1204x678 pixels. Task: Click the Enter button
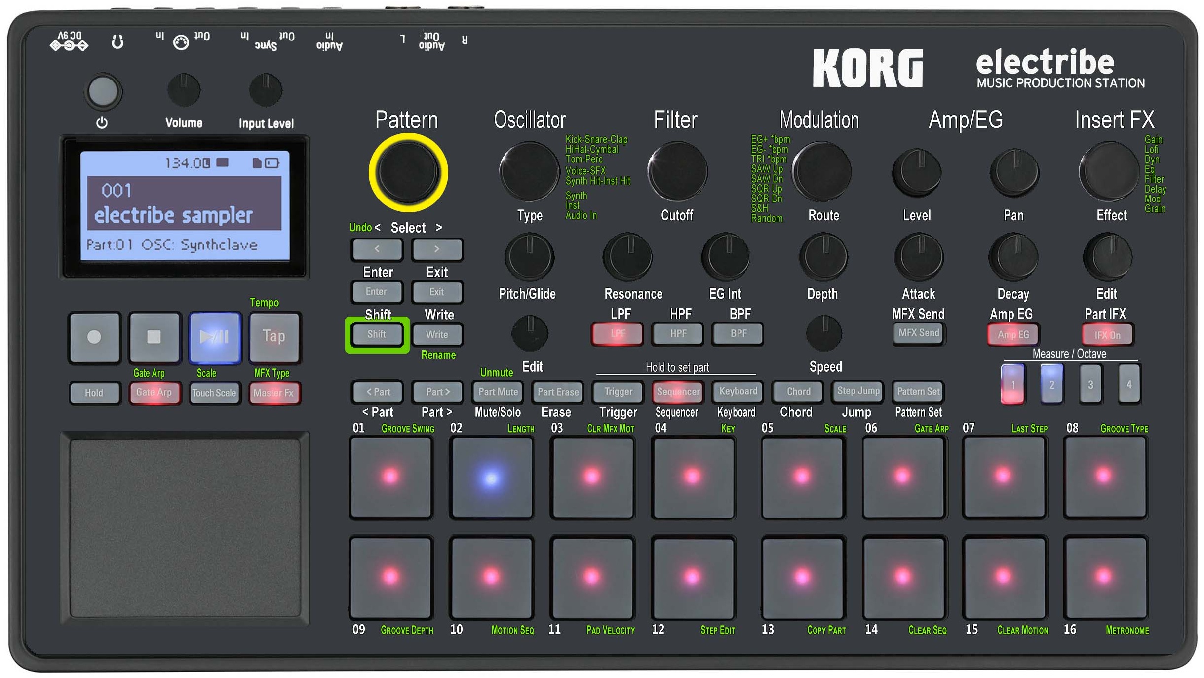377,292
